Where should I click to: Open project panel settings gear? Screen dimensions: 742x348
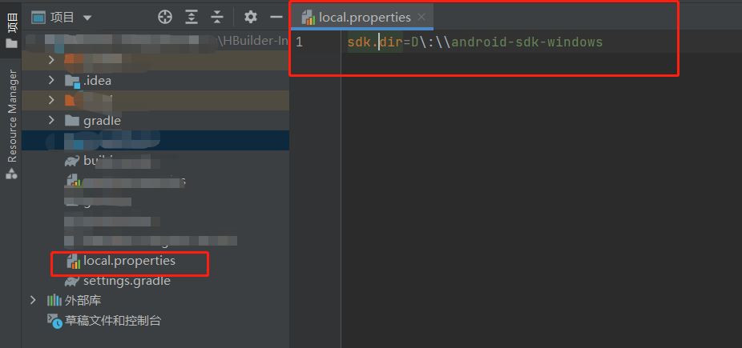coord(251,17)
